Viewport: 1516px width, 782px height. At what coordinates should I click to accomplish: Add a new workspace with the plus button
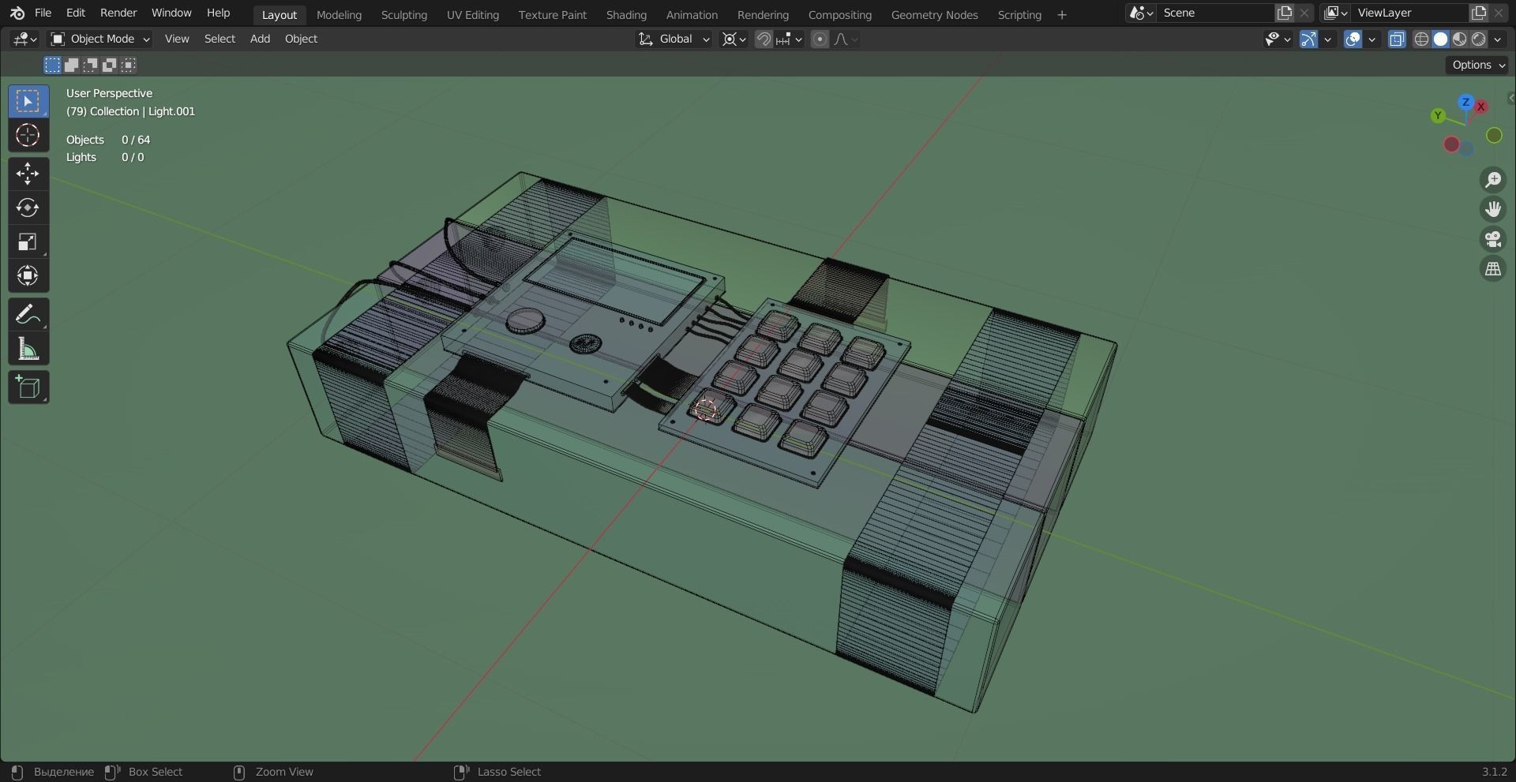point(1061,14)
